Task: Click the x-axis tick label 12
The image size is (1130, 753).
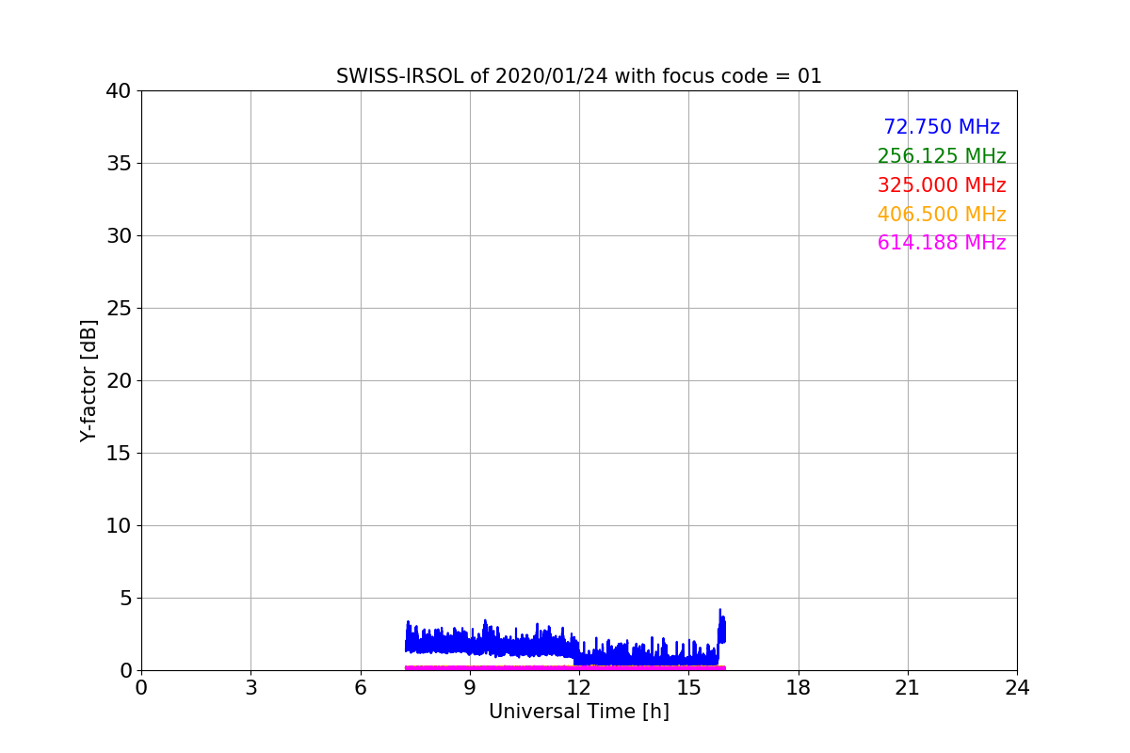Action: click(579, 688)
